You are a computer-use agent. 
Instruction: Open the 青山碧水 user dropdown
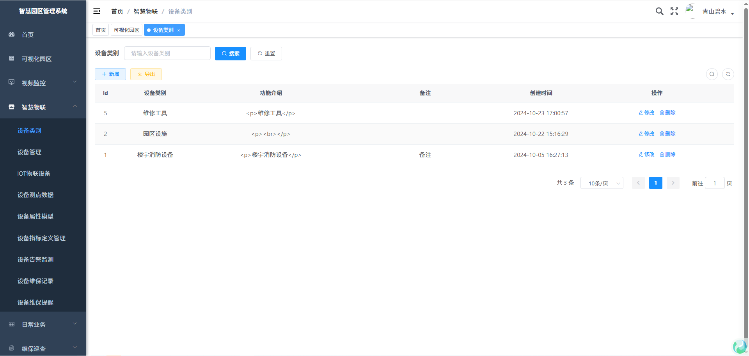[717, 12]
